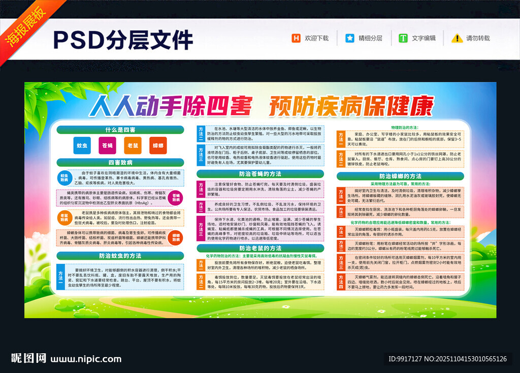Image resolution: width=520 pixels, height=373 pixels.
Task: Switch to the 方法三 tab in 防治苍蝇
Action: (202, 228)
